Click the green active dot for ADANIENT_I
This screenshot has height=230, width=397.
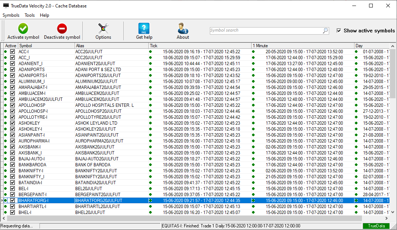(x=6, y=63)
